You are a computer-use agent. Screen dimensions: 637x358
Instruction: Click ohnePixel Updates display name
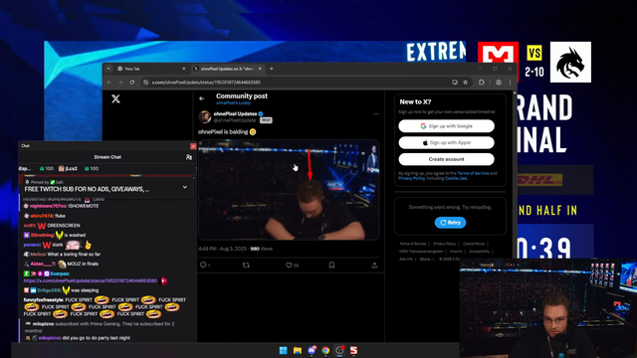coord(235,114)
